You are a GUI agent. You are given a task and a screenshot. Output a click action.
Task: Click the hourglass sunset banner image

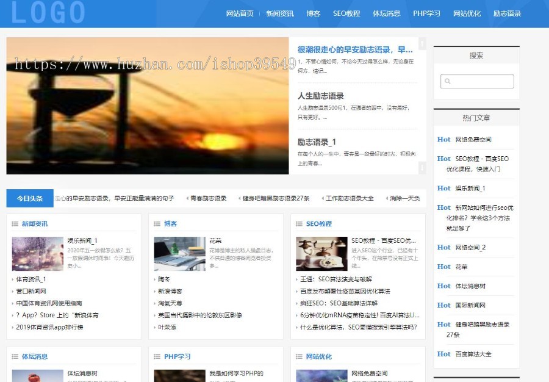pos(148,106)
